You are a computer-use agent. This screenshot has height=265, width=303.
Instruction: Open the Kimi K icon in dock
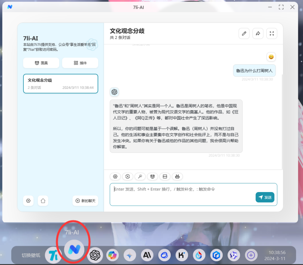(x=182, y=255)
